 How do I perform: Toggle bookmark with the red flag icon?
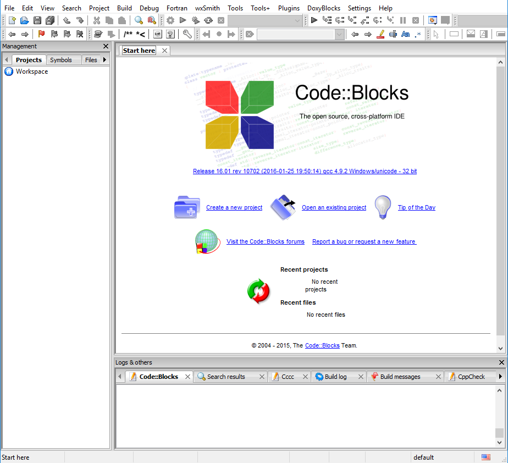41,34
